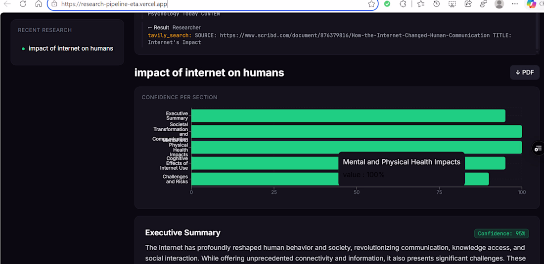Add this page to favorites star
This screenshot has height=264, width=544.
click(371, 4)
